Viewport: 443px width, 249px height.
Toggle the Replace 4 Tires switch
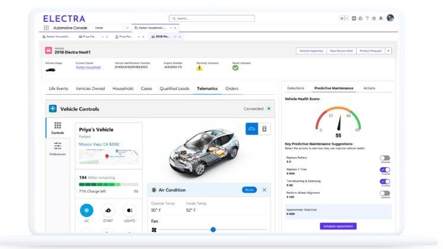385,170
